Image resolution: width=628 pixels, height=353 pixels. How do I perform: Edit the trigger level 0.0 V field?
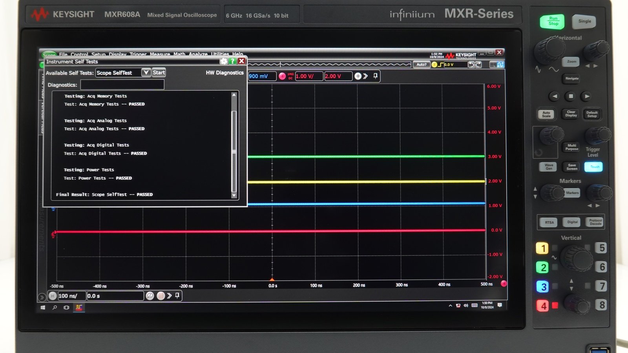pos(455,65)
